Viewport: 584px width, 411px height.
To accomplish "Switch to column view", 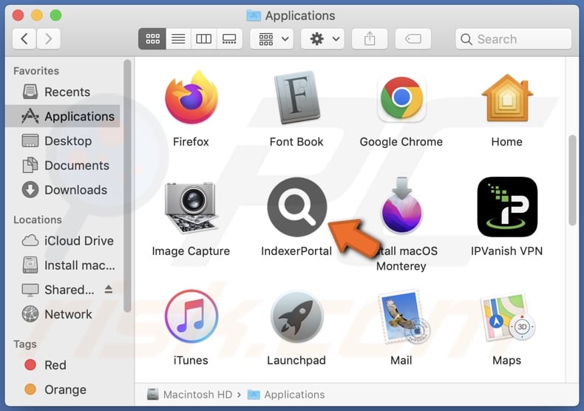I will (x=203, y=38).
